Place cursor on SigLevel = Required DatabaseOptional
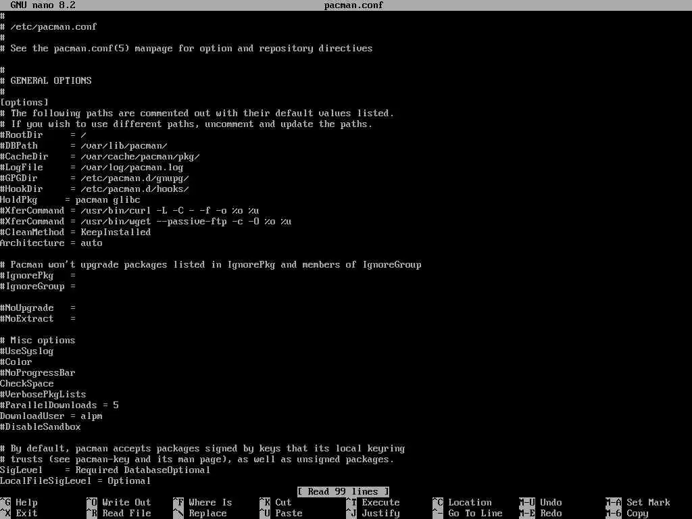This screenshot has height=519, width=692. click(105, 470)
